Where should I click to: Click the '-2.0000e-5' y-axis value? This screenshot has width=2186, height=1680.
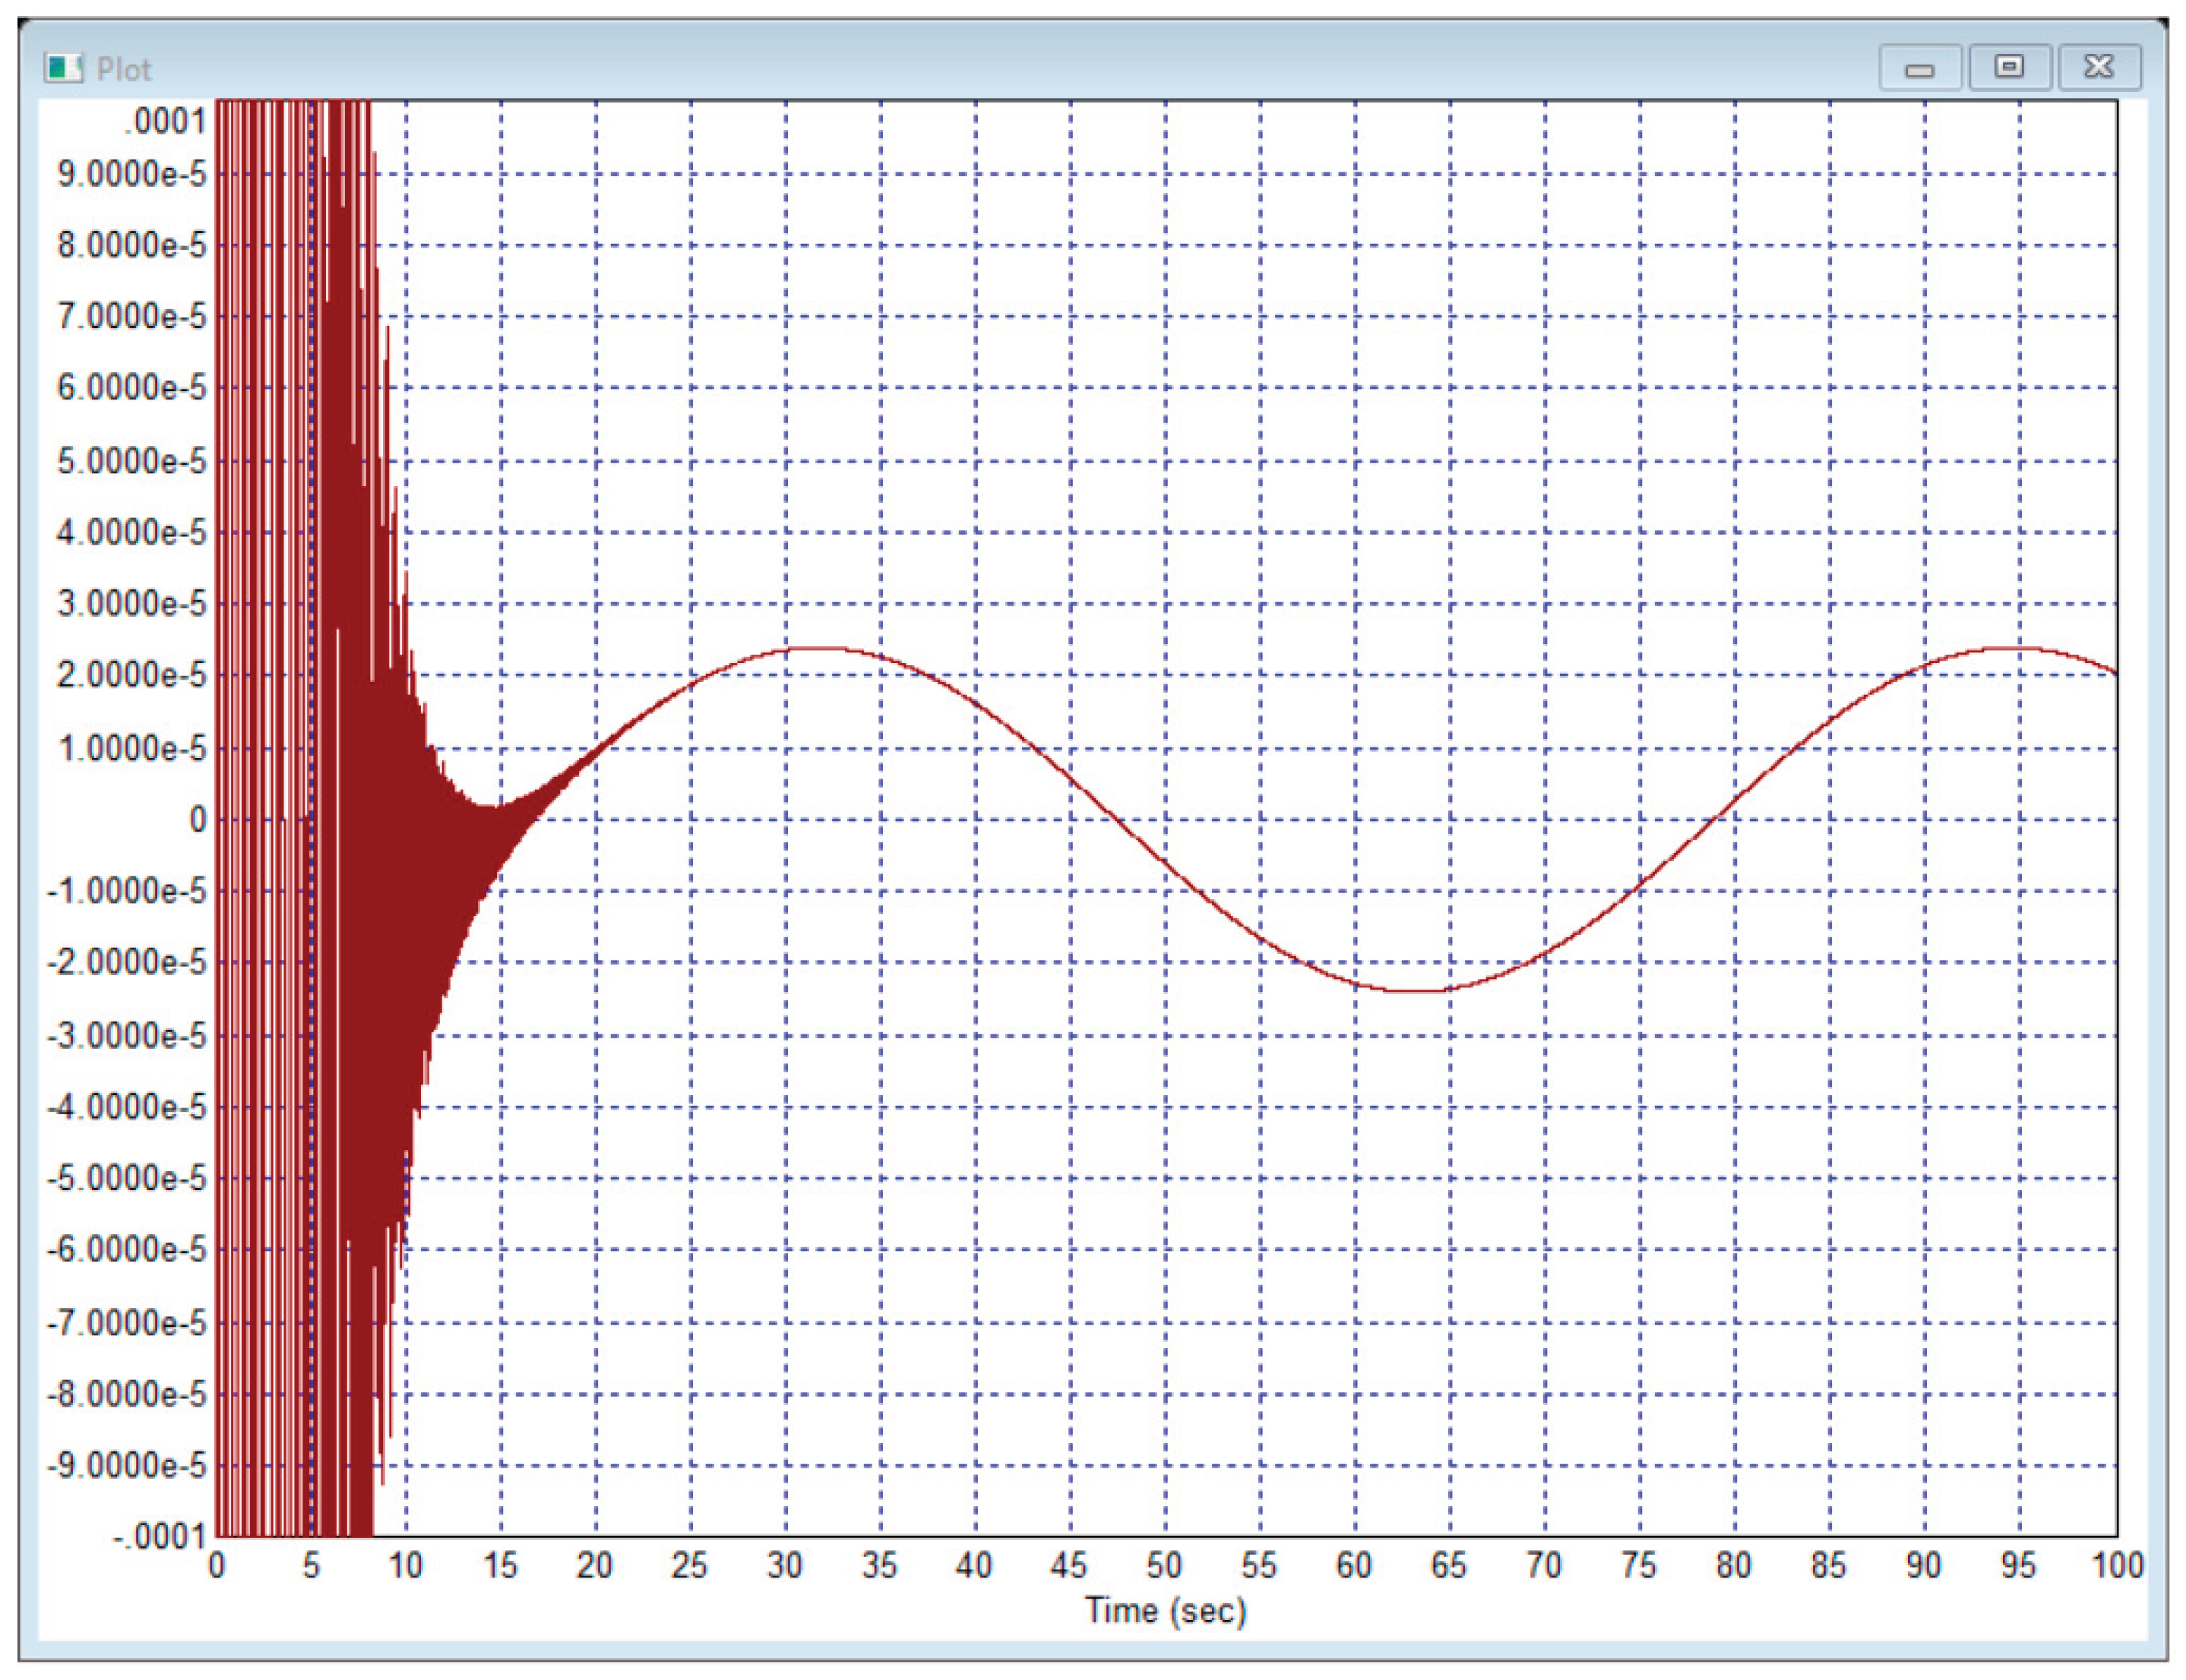click(x=127, y=962)
